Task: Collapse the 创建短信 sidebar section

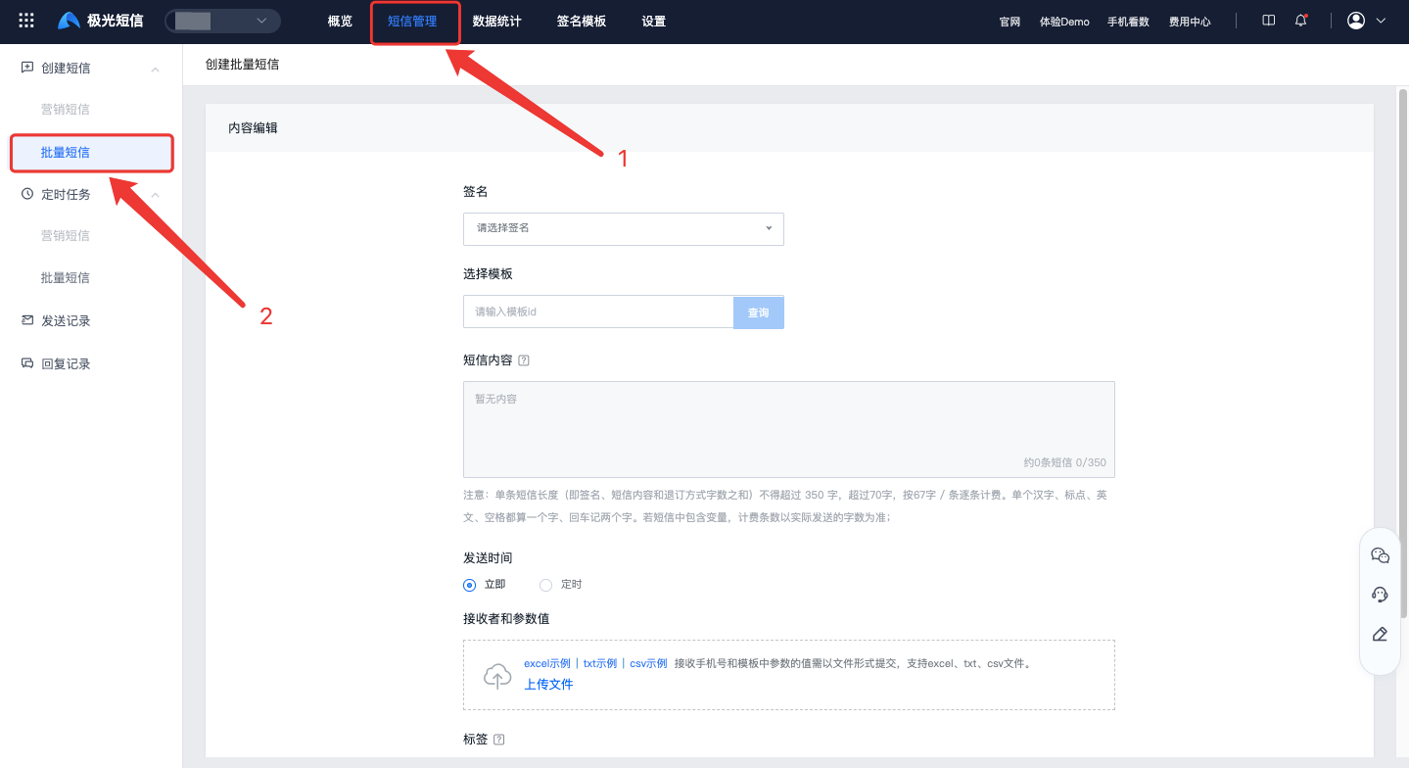Action: [155, 69]
